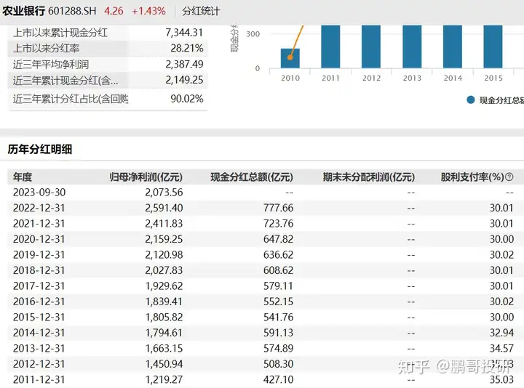Click dividend total 427.10
Image resolution: width=524 pixels, height=388 pixels.
point(278,380)
